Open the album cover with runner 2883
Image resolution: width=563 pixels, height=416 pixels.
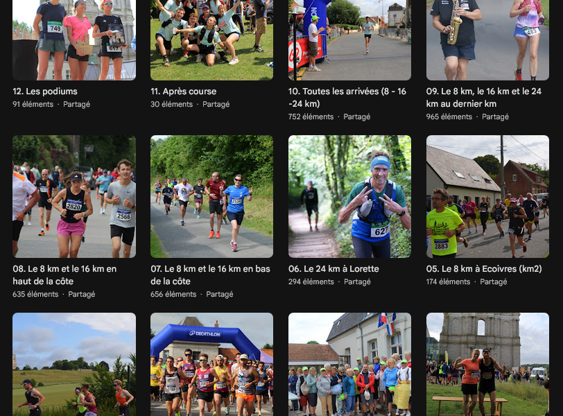tap(487, 196)
